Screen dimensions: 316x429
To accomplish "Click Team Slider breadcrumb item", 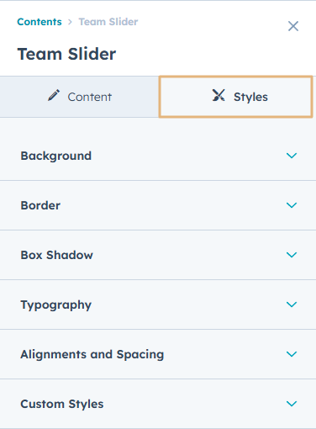I will (x=108, y=22).
